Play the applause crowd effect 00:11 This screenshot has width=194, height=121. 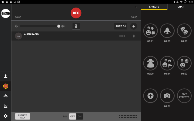150,31
